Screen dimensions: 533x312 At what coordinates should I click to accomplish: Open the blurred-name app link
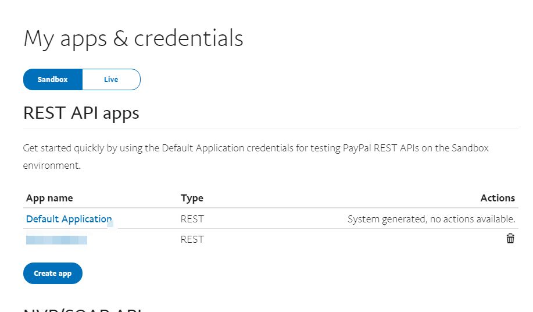56,240
